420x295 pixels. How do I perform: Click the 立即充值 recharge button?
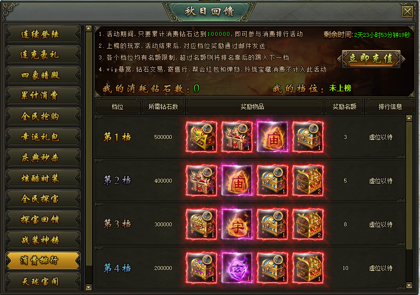click(x=371, y=59)
